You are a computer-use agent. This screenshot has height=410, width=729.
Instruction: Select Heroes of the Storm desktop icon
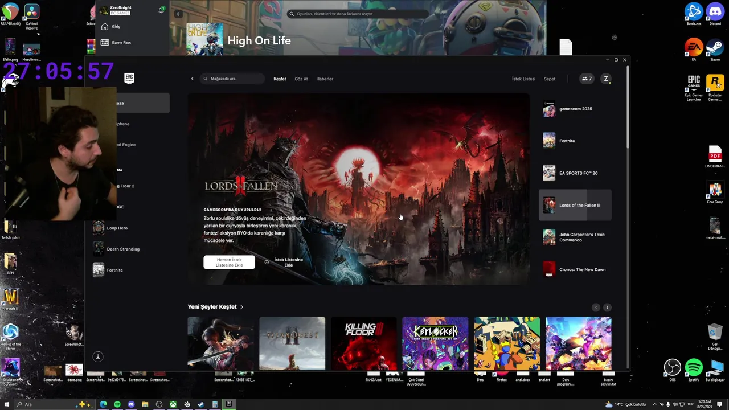[x=10, y=336]
